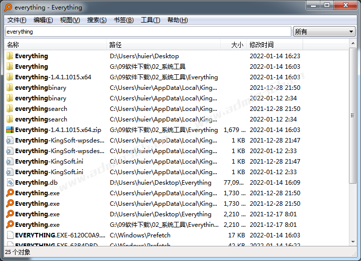Expand the 所有 filter dropdown
This screenshot has height=261, width=361.
pyautogui.click(x=324, y=32)
